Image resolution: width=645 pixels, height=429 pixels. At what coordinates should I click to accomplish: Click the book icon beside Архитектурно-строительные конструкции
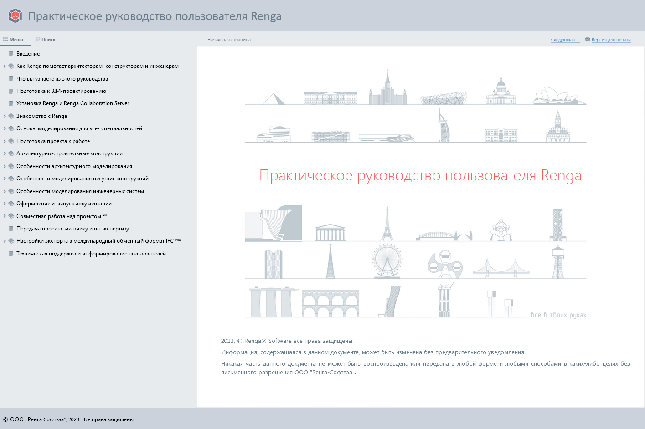pos(11,153)
